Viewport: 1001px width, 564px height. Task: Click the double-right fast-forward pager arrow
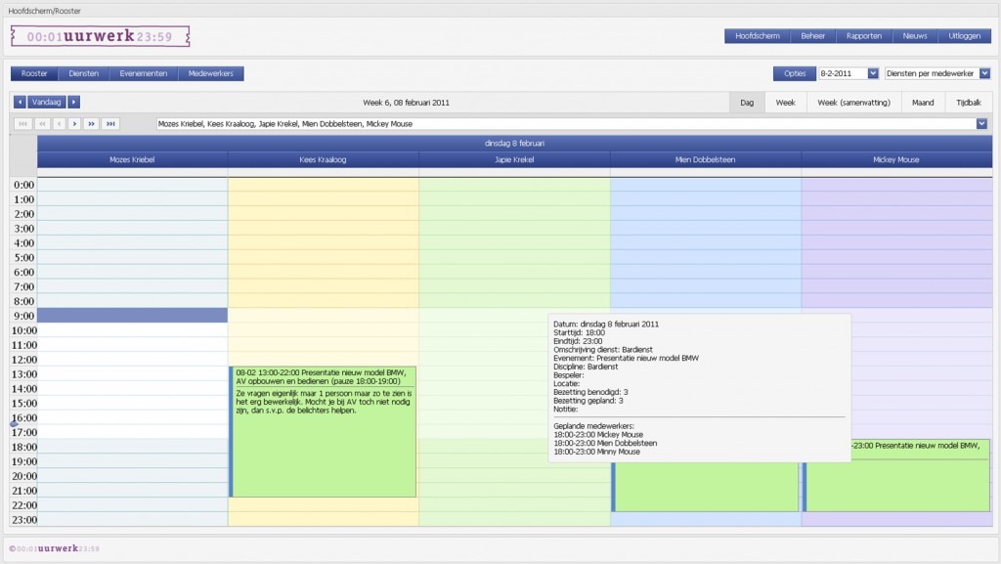(x=91, y=124)
